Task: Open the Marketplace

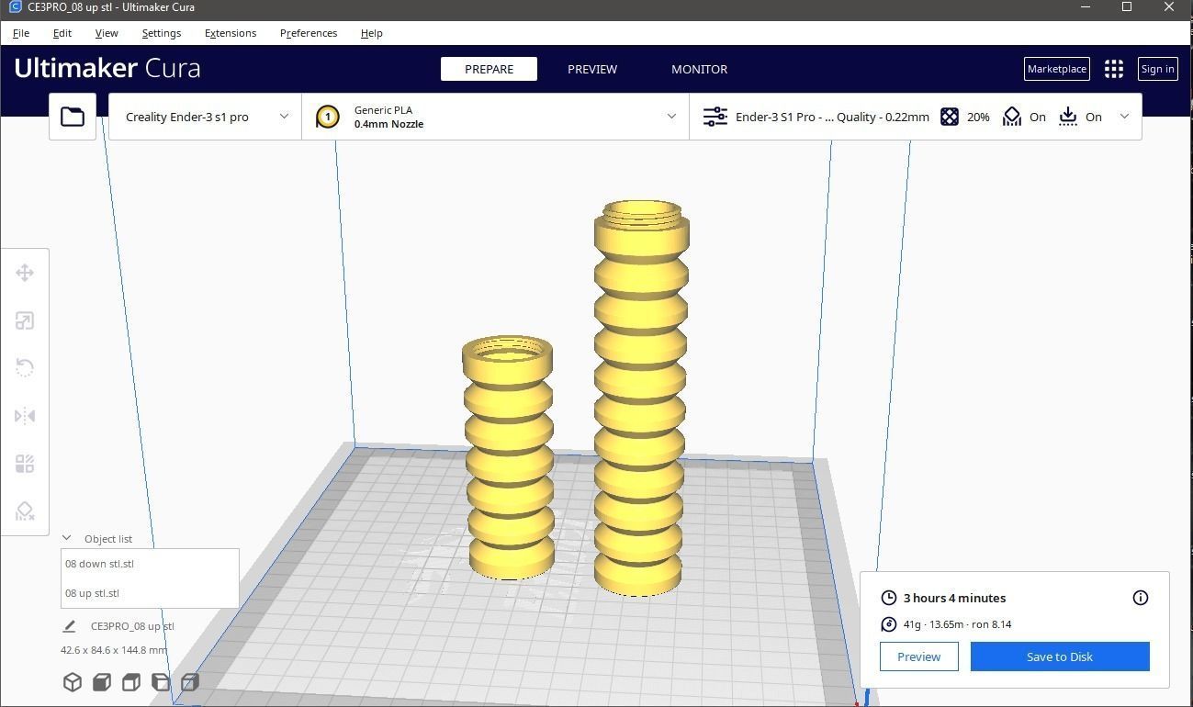Action: point(1056,69)
